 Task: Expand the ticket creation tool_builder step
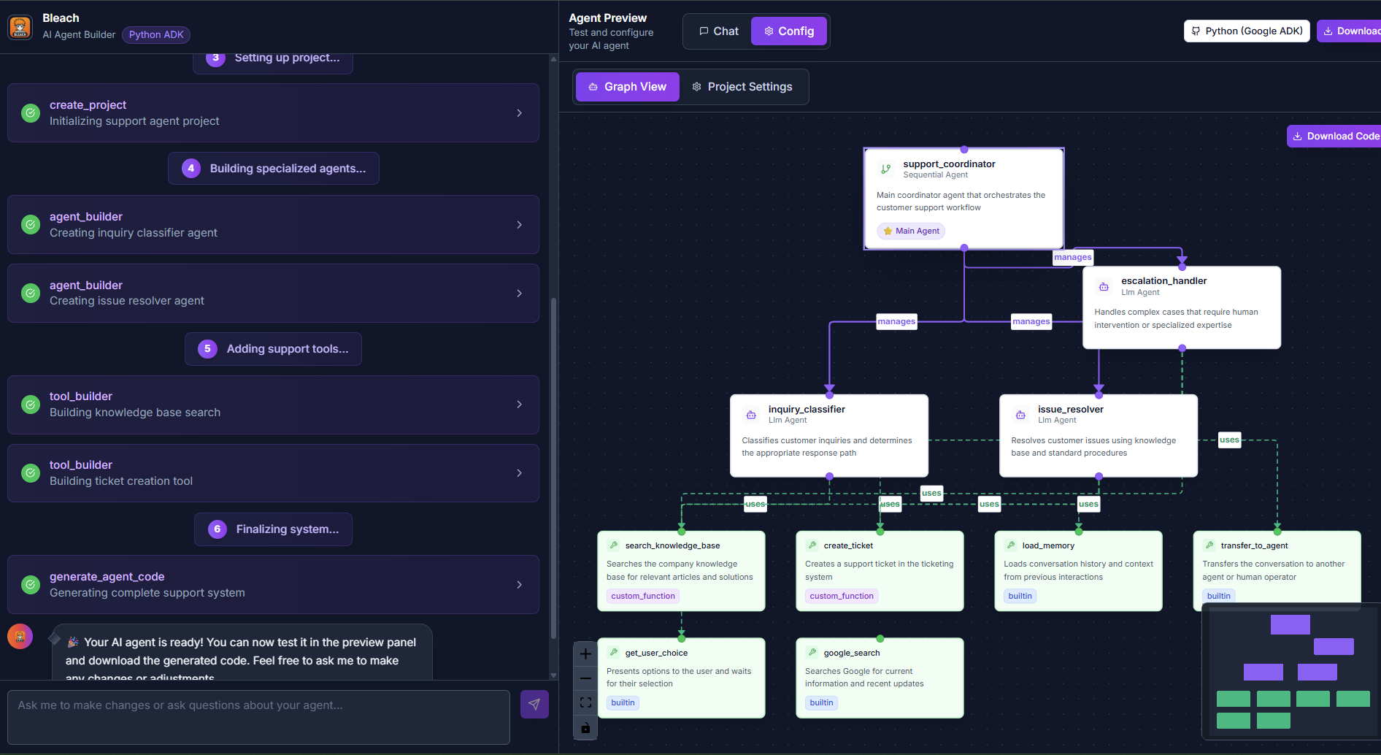pos(520,473)
